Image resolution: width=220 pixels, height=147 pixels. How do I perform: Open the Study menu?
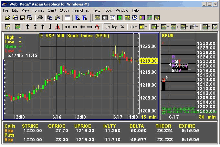coord(65,10)
